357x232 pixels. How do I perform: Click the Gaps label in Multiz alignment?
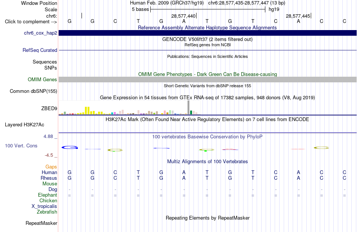pos(51,167)
